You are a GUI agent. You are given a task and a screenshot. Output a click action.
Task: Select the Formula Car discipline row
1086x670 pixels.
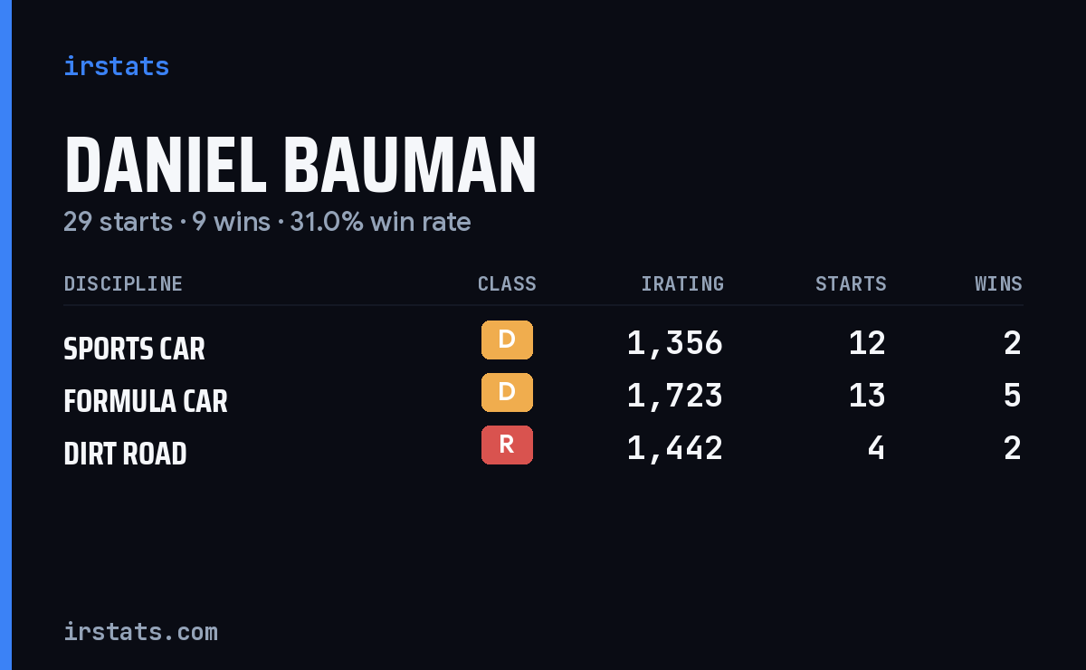pyautogui.click(x=543, y=396)
